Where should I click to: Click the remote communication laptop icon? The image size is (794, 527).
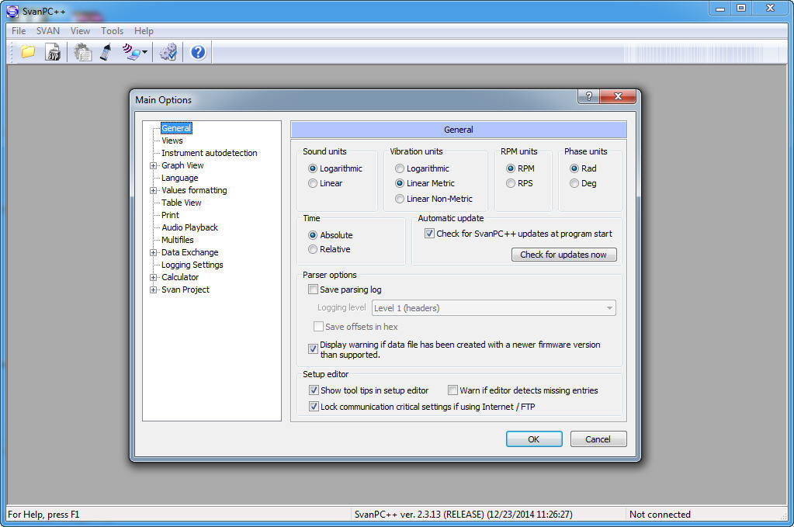[x=131, y=52]
